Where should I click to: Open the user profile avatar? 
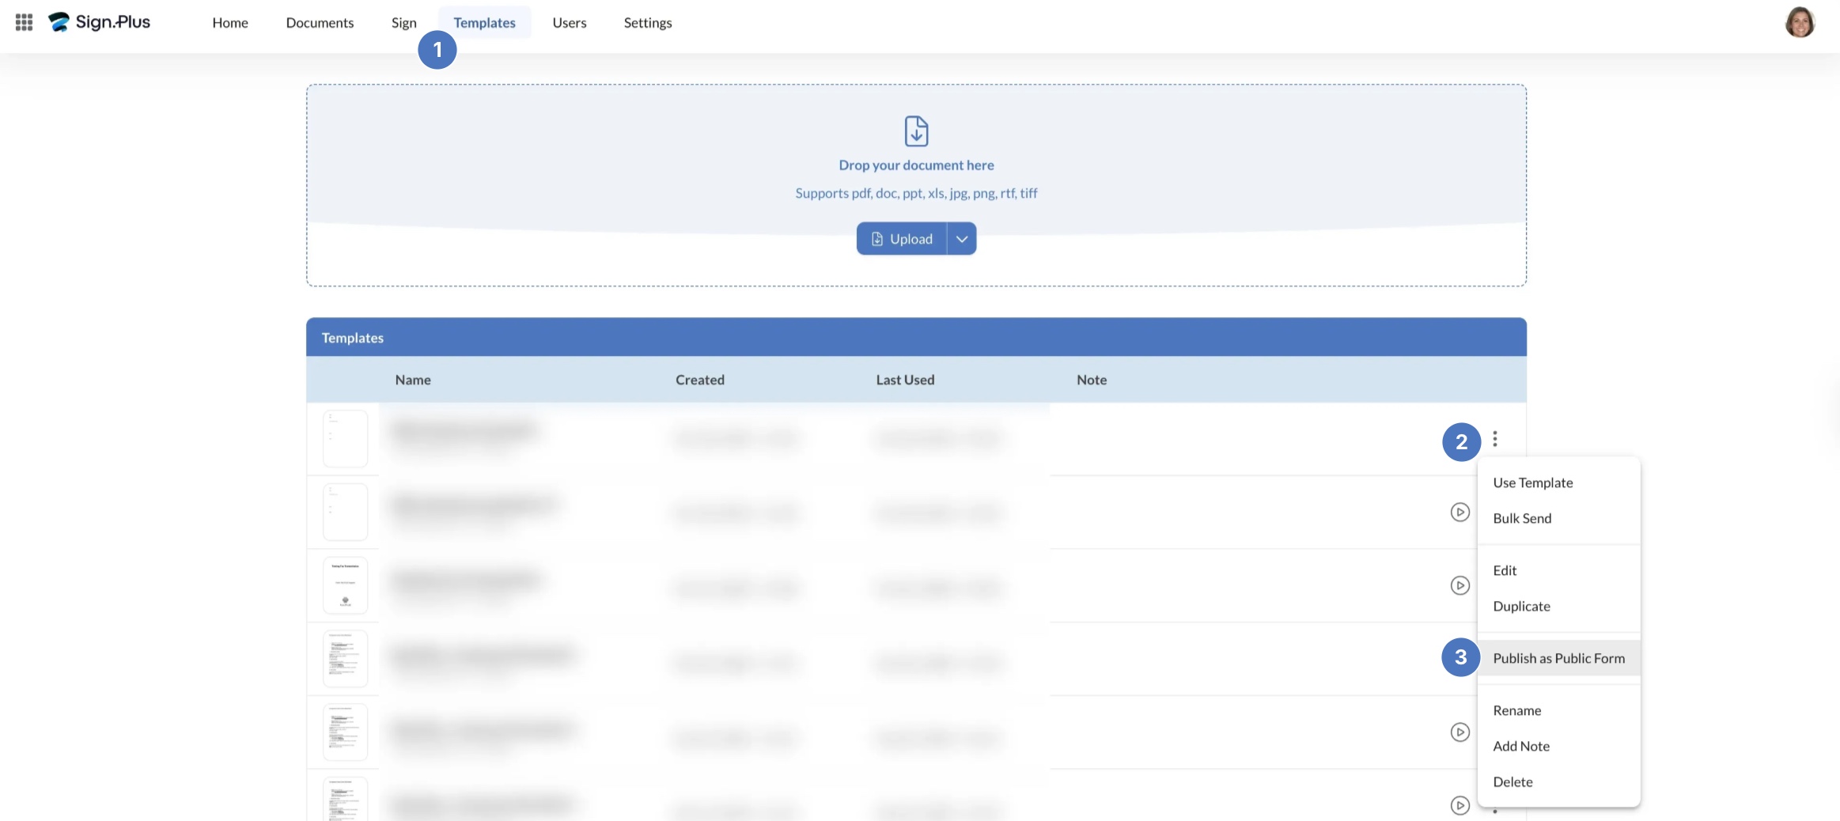(1799, 22)
